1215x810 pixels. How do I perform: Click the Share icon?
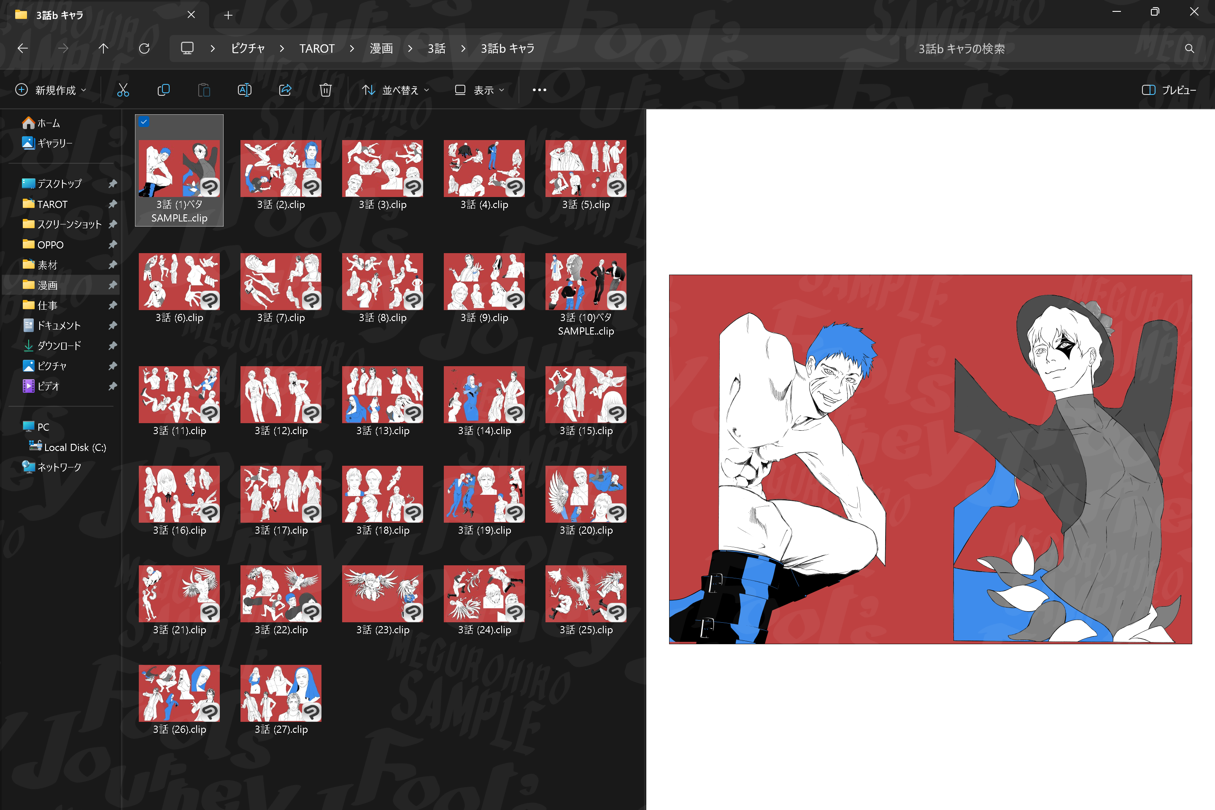click(285, 90)
